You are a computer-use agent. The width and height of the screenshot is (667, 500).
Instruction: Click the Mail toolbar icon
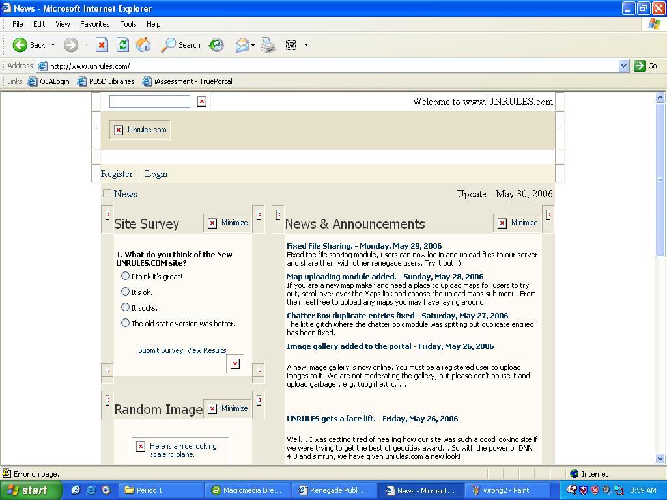pos(242,45)
